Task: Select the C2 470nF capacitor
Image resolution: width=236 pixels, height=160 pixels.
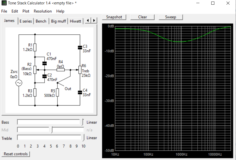Action: pyautogui.click(x=45, y=76)
